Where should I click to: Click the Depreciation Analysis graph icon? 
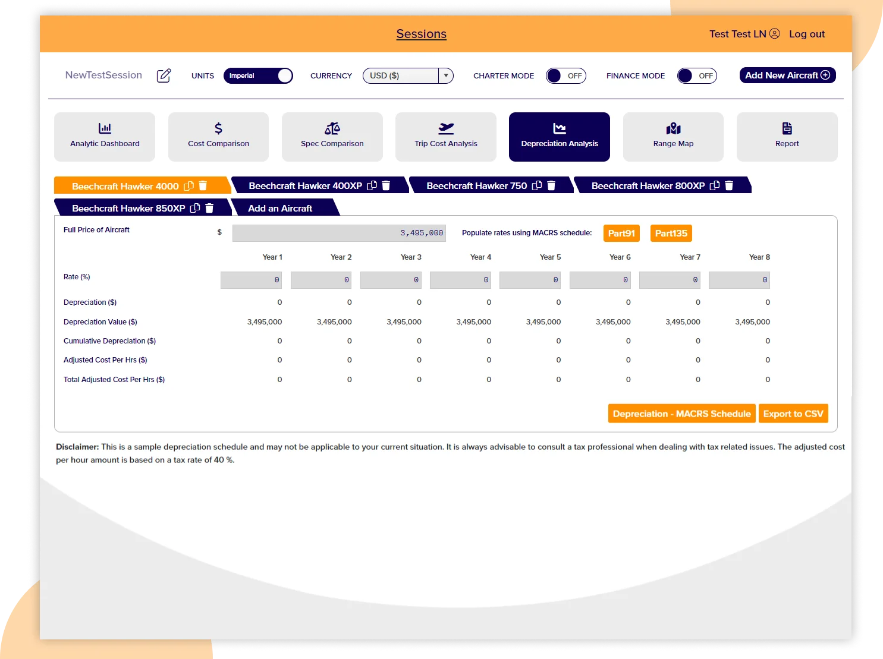[x=560, y=128]
